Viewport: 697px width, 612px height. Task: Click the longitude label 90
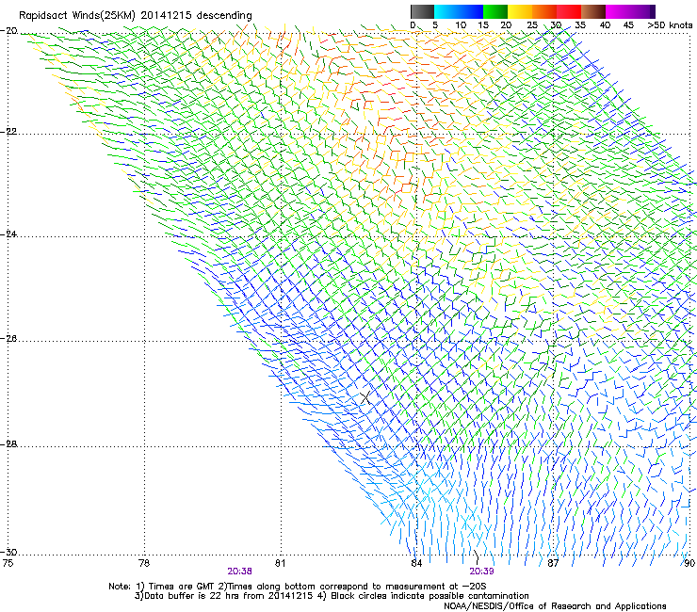tap(689, 563)
